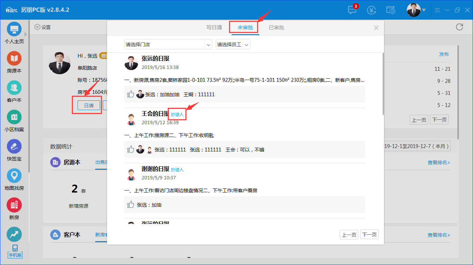Click 发布 link in background panel
Image resolution: width=473 pixels, height=265 pixels.
tap(444, 54)
